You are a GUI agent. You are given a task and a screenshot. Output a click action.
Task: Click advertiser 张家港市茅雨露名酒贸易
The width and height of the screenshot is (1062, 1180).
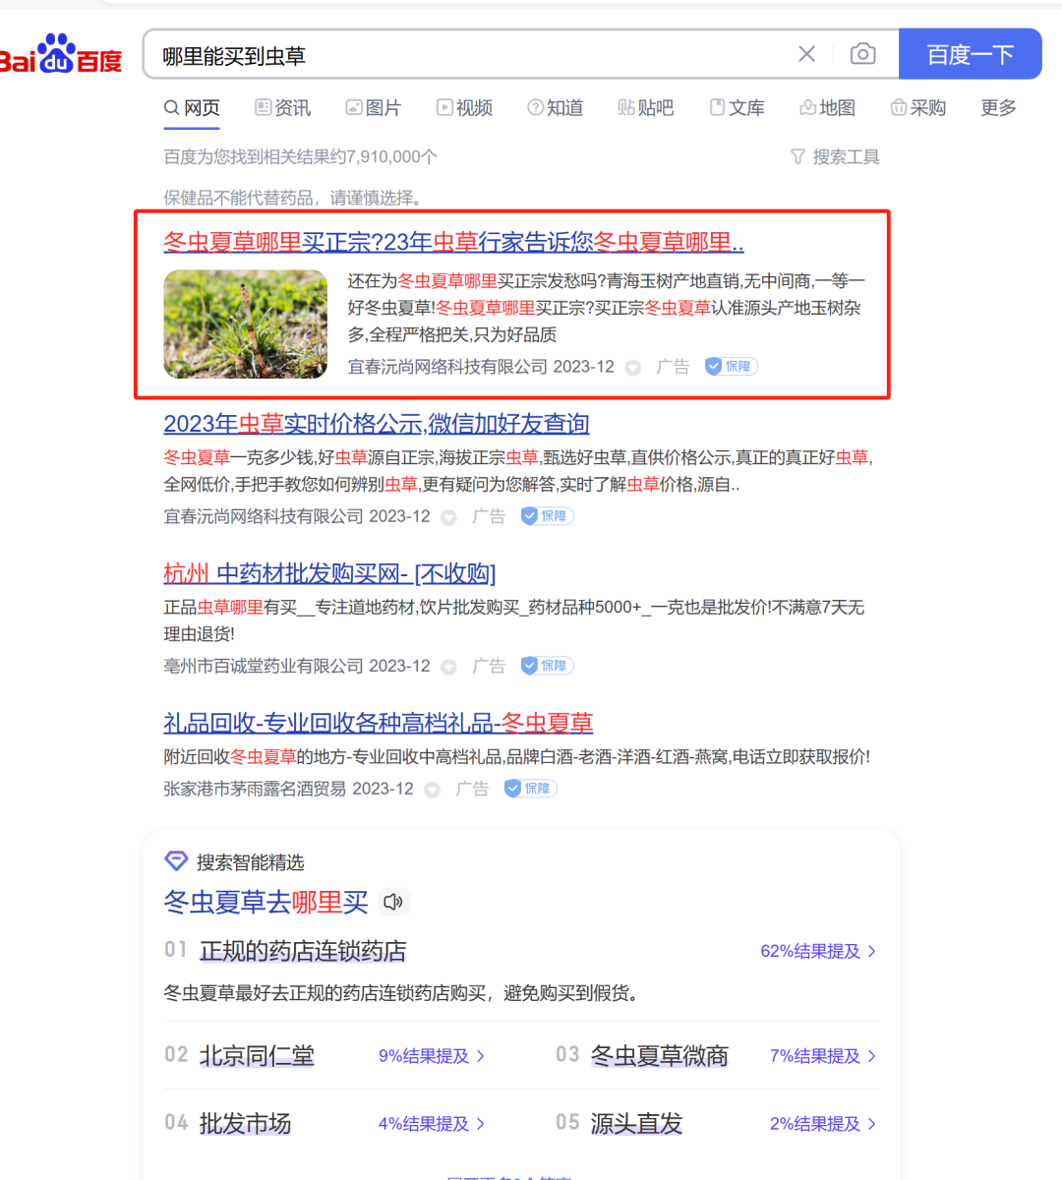coord(255,789)
